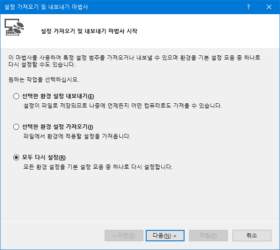Close the wizard with the X button
Screen dimensions: 280x250
[x=269, y=7]
